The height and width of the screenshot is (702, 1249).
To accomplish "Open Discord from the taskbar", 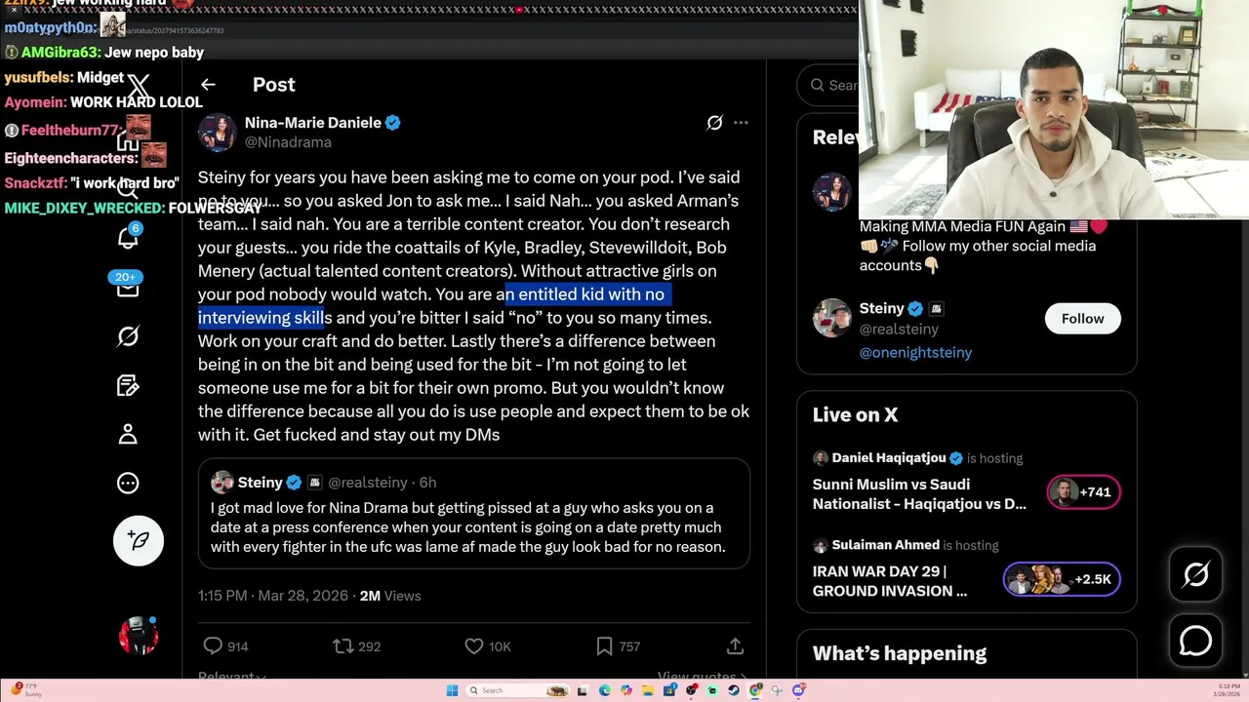I will click(798, 690).
